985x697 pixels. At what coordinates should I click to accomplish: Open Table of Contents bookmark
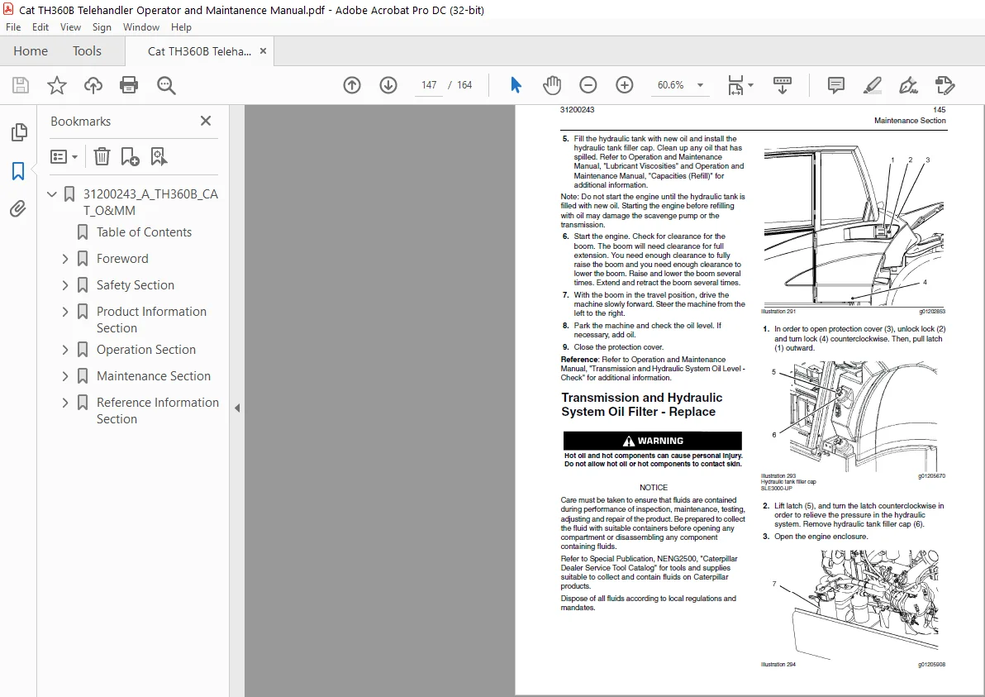pyautogui.click(x=144, y=232)
